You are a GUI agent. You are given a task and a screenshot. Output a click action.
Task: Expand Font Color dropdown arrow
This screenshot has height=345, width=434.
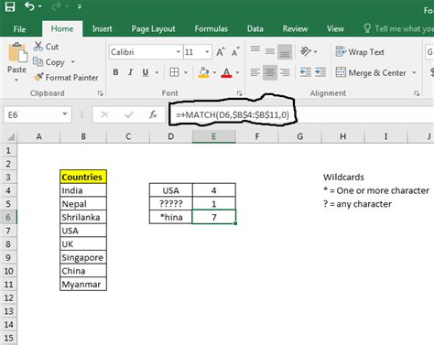point(237,72)
